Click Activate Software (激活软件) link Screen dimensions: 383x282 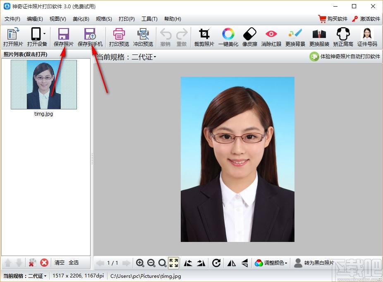366,19
